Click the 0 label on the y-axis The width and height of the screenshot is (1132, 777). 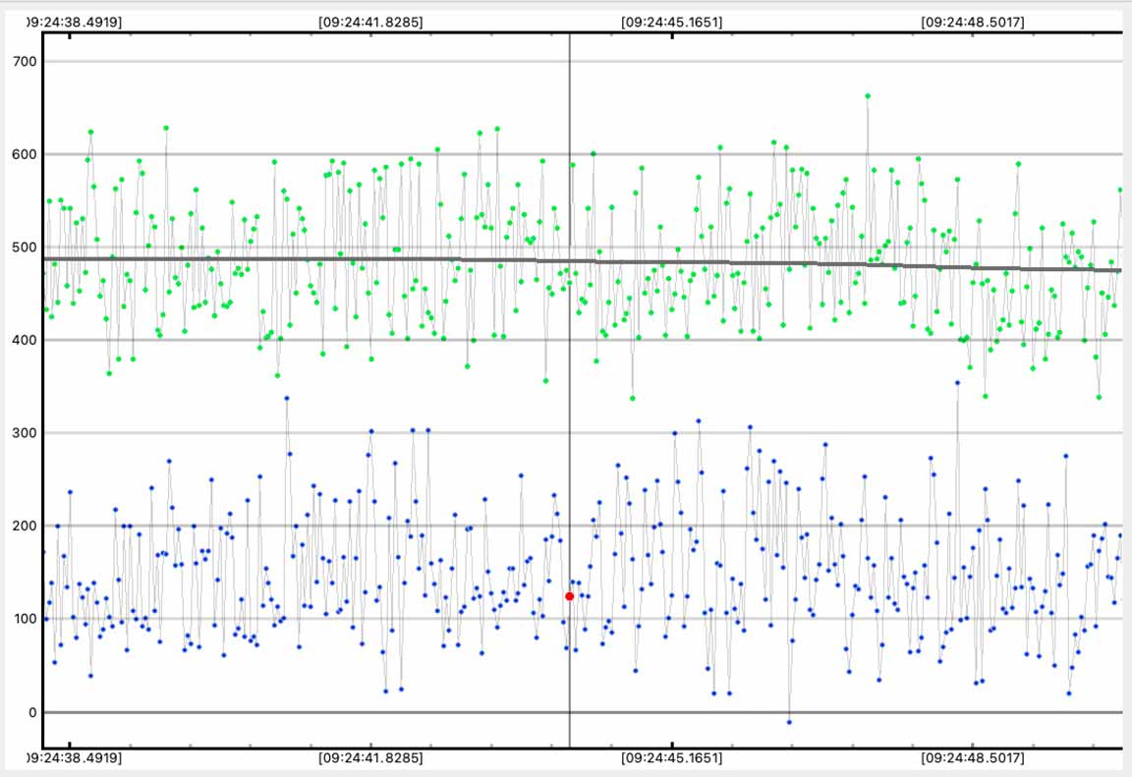(29, 712)
